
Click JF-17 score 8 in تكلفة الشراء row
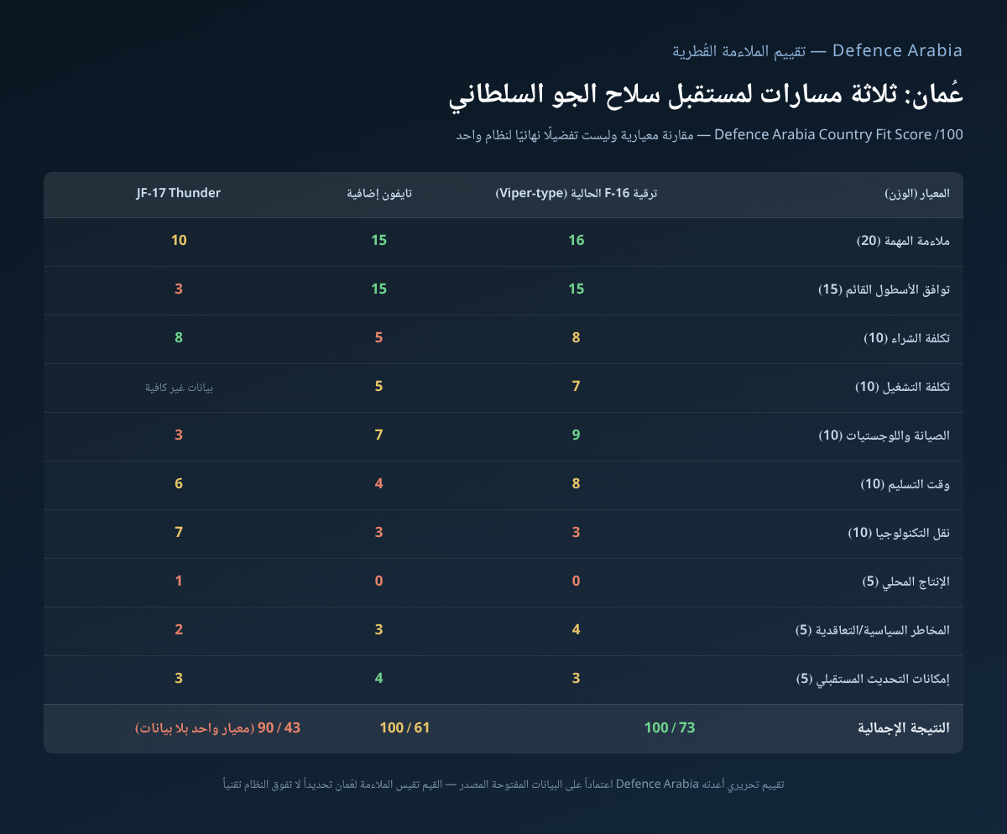coord(179,338)
